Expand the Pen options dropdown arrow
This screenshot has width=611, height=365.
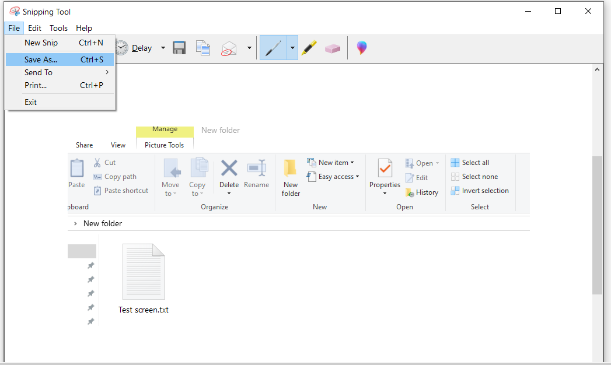click(292, 48)
